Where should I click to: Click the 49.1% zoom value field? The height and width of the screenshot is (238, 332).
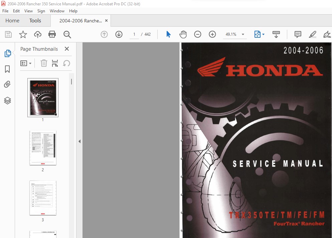pyautogui.click(x=231, y=34)
